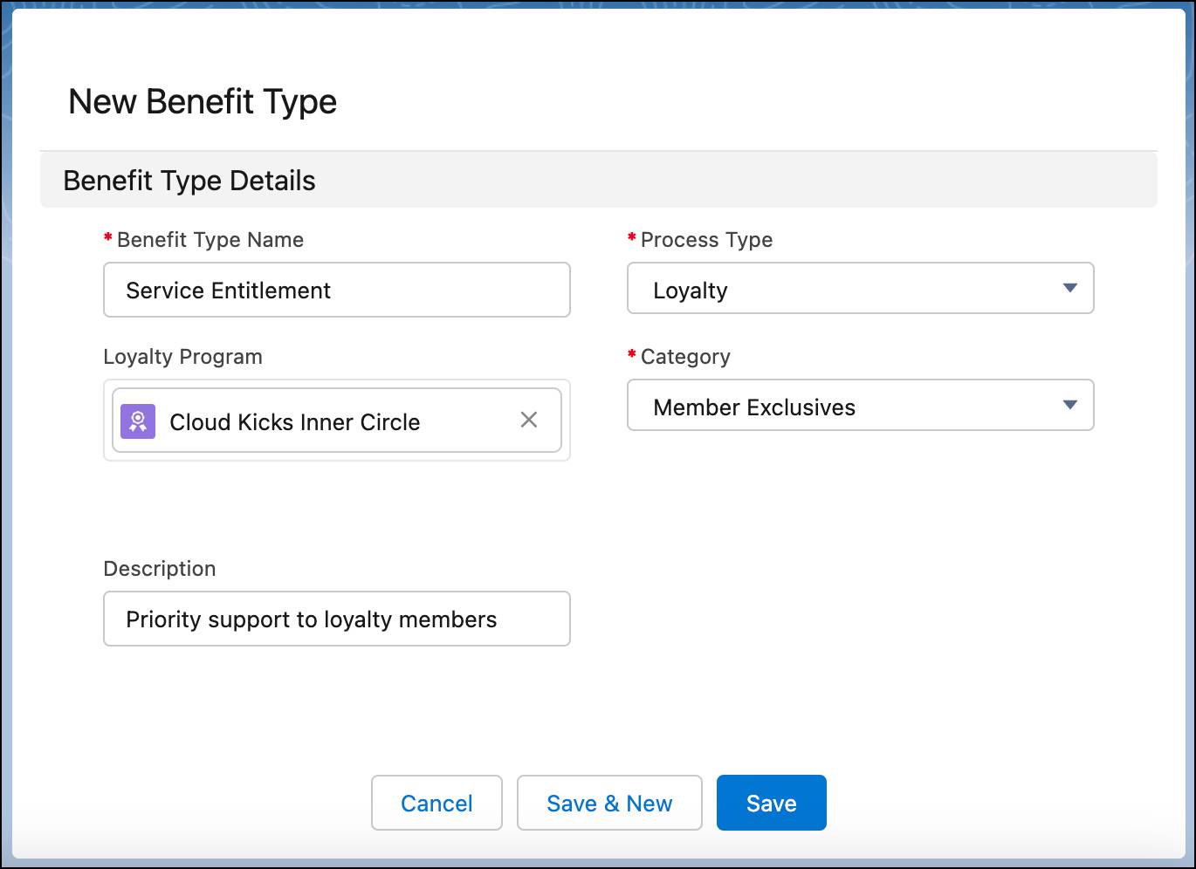
Task: Click the loyalty program ribbon badge icon
Action: coord(137,421)
